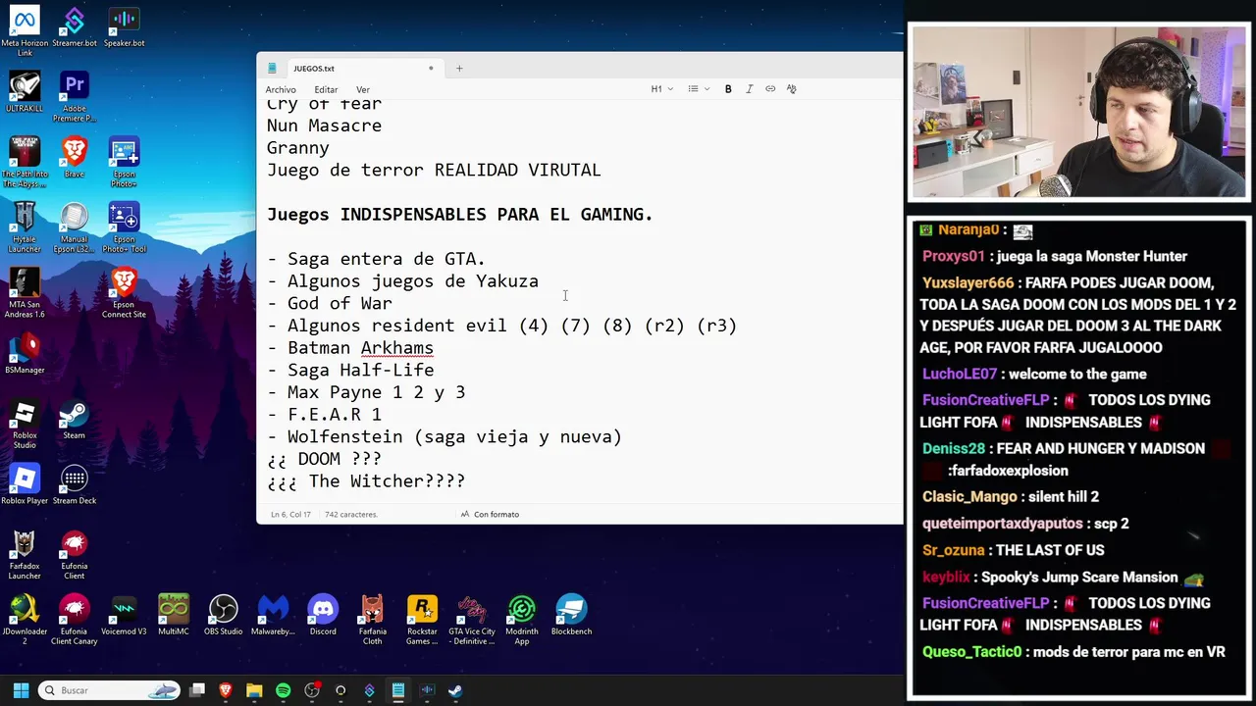Toggle bold formatting in Notepad toolbar
This screenshot has width=1256, height=706.
[728, 89]
